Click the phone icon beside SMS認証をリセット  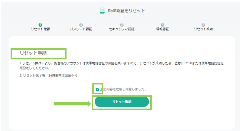coord(102,11)
